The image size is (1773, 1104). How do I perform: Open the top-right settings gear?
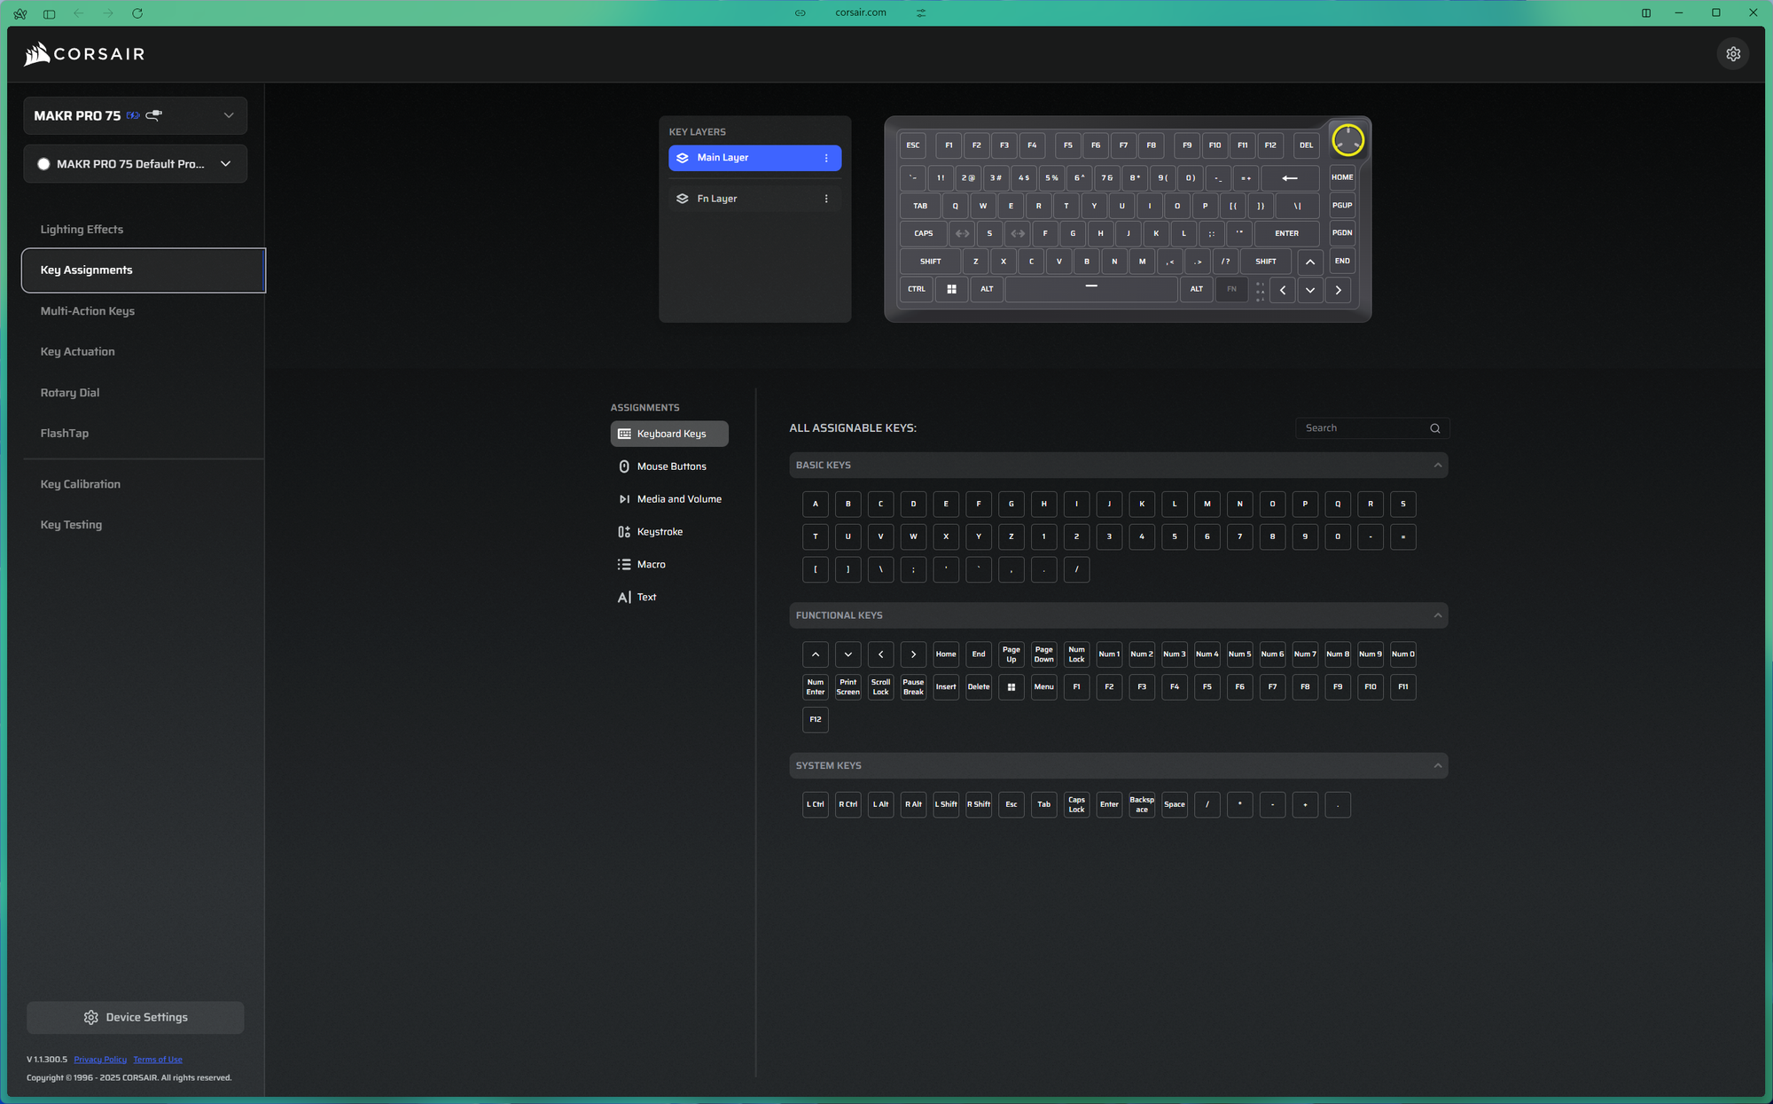(1733, 54)
